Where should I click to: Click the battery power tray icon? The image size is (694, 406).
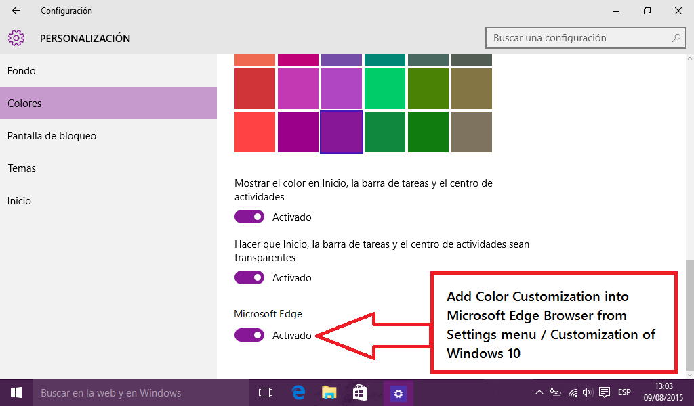coord(555,392)
